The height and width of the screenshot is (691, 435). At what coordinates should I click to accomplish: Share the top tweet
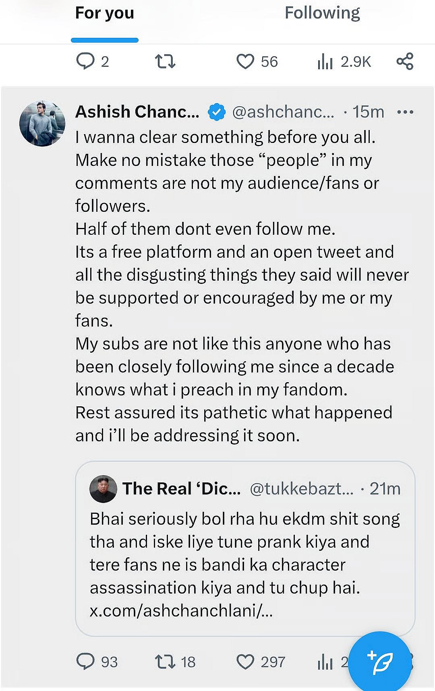pyautogui.click(x=405, y=62)
